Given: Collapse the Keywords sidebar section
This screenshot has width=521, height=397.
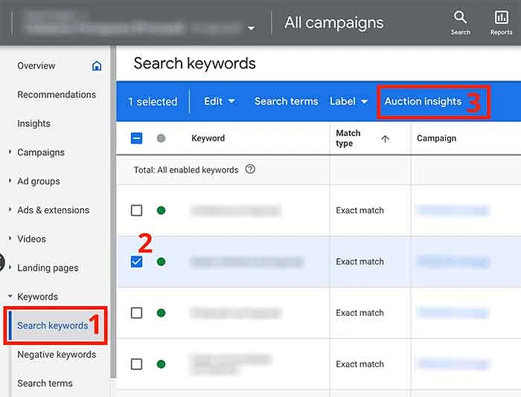Looking at the screenshot, I should [x=10, y=296].
